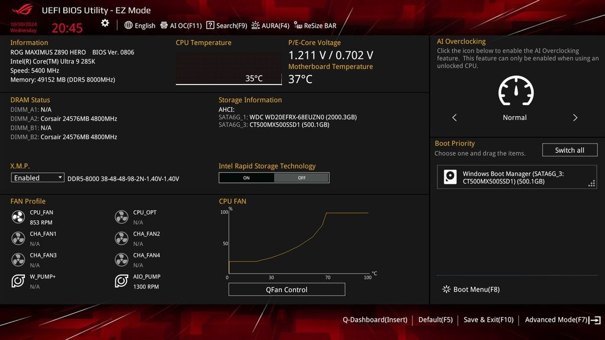Click the 1300 RPM AIO_PUMP reading
The height and width of the screenshot is (340, 605).
(146, 287)
